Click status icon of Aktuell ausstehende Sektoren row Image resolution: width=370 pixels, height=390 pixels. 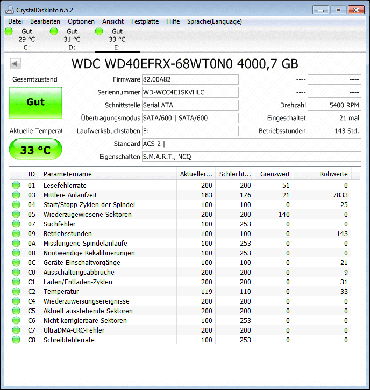[16, 311]
